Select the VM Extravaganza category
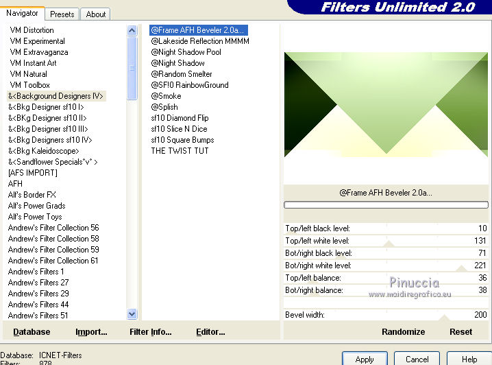This screenshot has height=365, width=492. pyautogui.click(x=39, y=52)
